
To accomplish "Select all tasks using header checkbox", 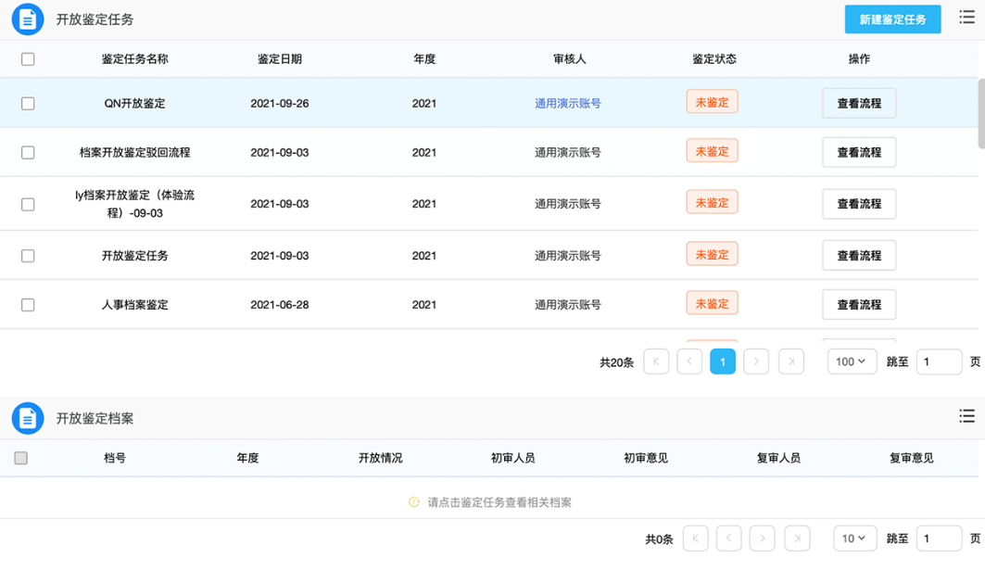I will (28, 59).
